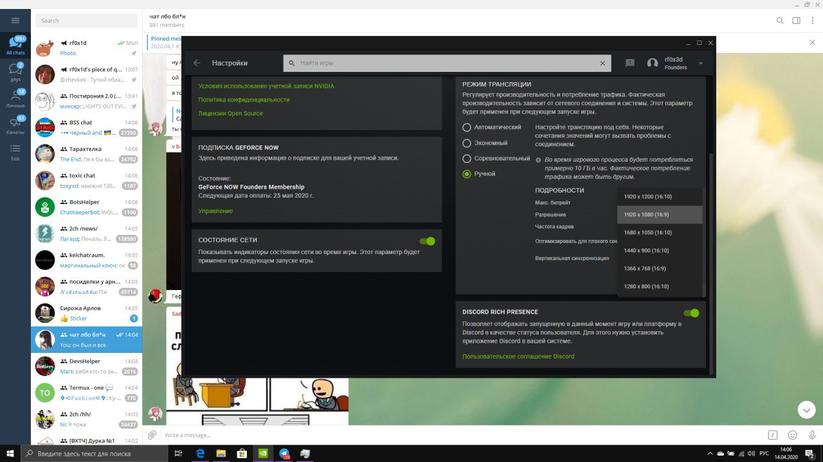The height and width of the screenshot is (462, 823).
Task: Choose 1440 x 900 (16:10) resolution
Action: tap(660, 250)
